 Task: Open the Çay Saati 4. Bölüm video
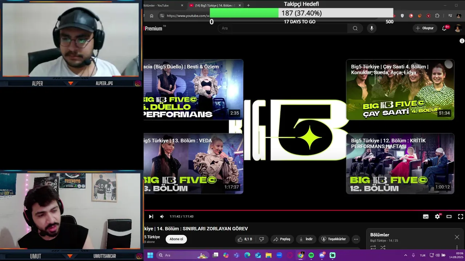[400, 90]
